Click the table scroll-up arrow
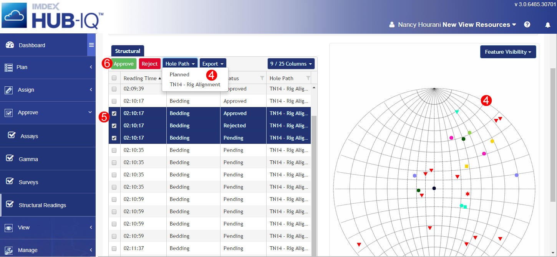The height and width of the screenshot is (257, 557). pos(314,88)
